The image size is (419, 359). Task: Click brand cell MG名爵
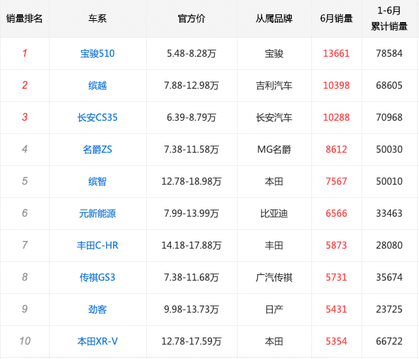[274, 149]
